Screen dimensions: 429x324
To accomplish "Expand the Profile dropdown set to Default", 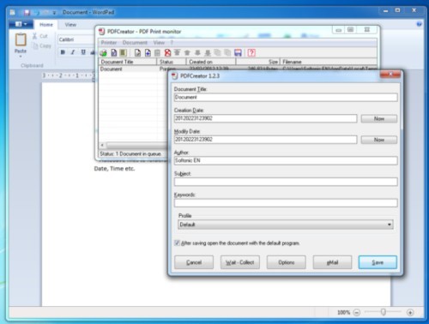I will click(286, 225).
